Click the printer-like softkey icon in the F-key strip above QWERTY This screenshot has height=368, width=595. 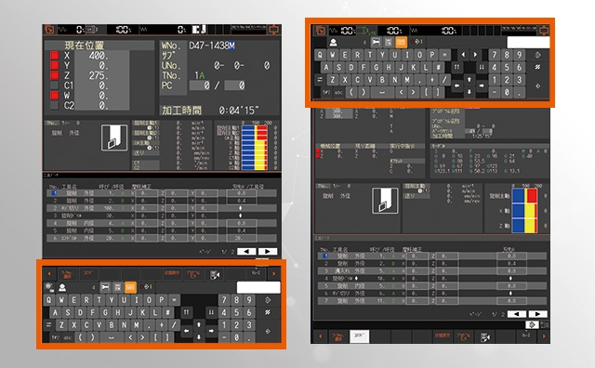(215, 275)
